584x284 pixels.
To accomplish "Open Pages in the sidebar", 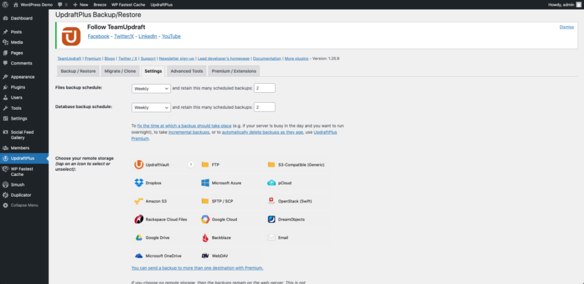I will point(24,53).
